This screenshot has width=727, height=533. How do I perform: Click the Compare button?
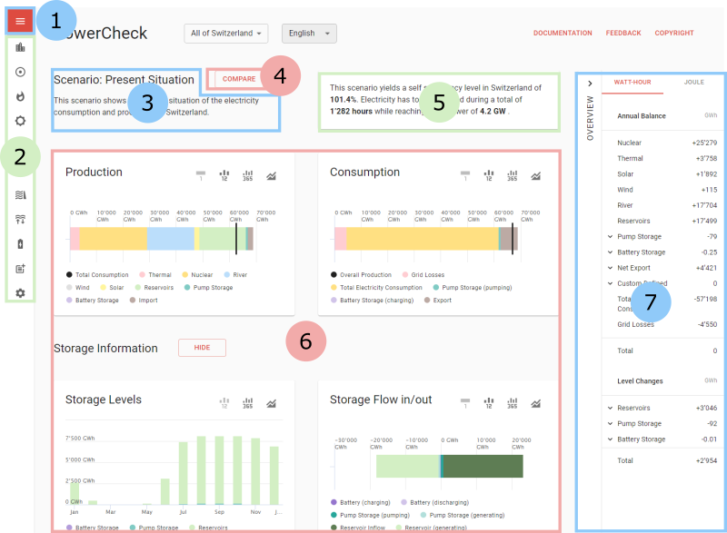(x=238, y=79)
